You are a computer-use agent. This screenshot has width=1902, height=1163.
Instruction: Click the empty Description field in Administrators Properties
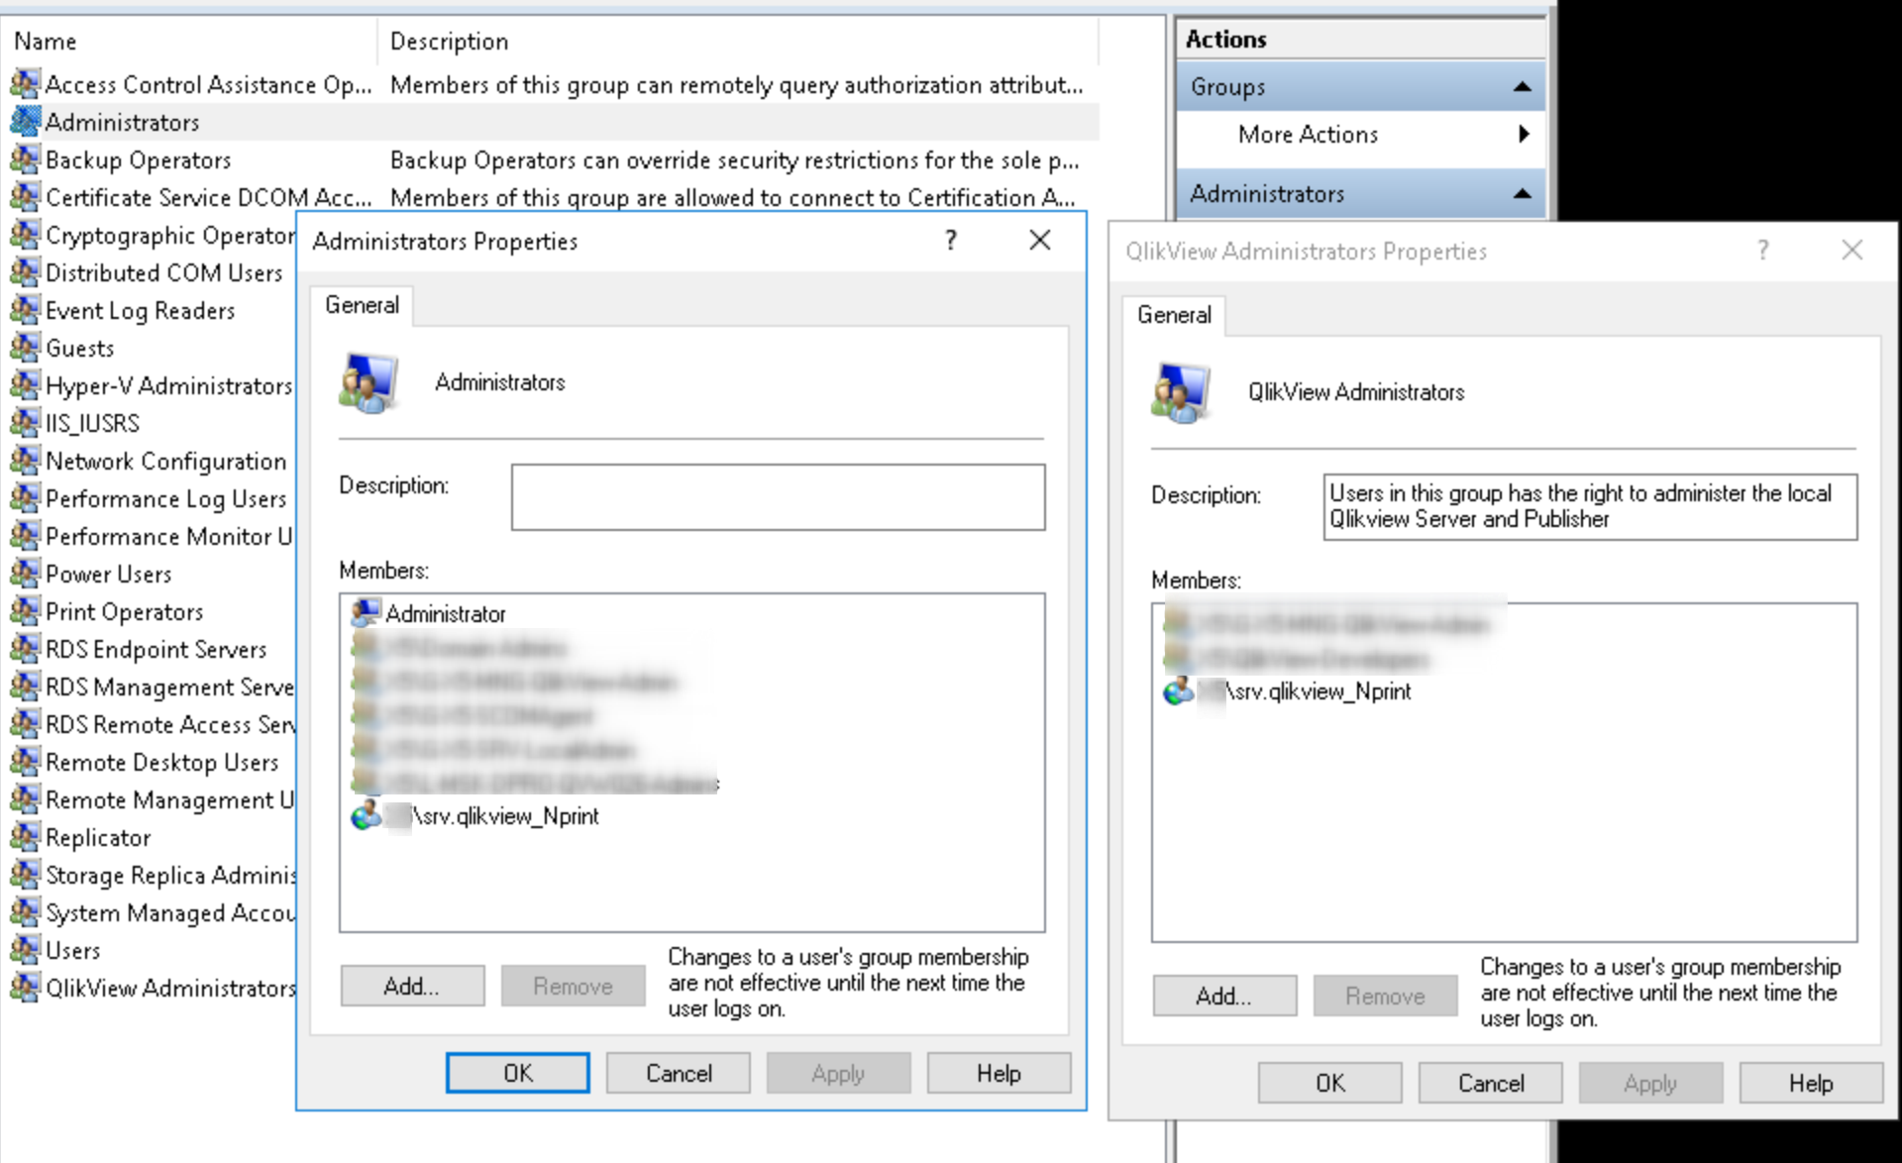point(778,497)
